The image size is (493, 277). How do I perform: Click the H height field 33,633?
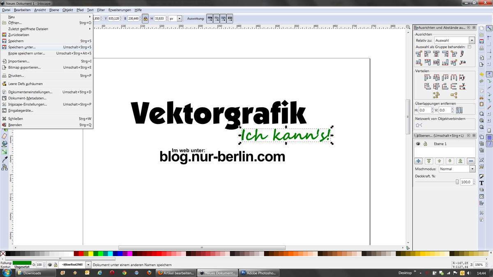coord(161,18)
